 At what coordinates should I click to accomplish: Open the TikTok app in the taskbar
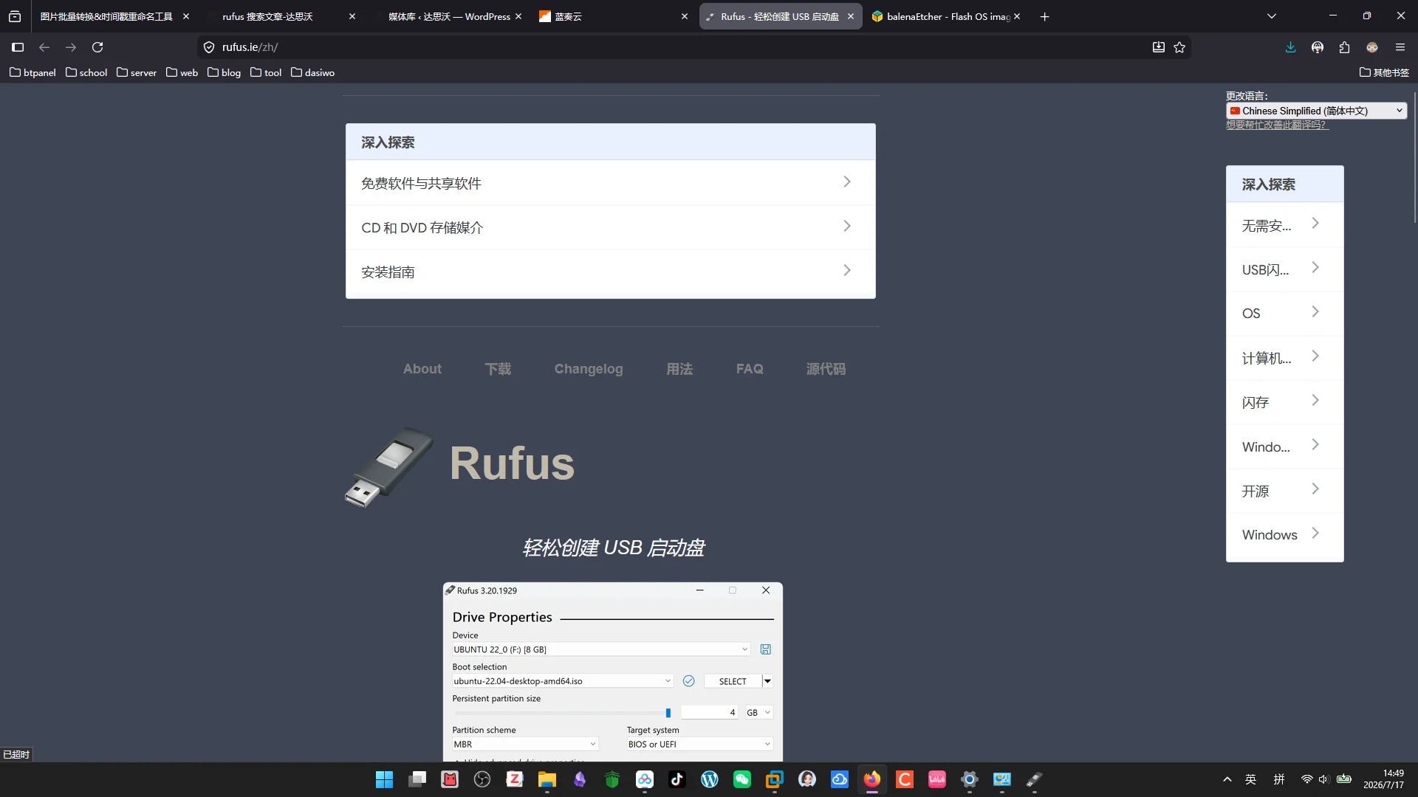(677, 779)
